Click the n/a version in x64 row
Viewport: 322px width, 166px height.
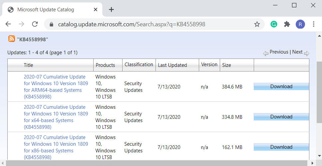(x=204, y=117)
